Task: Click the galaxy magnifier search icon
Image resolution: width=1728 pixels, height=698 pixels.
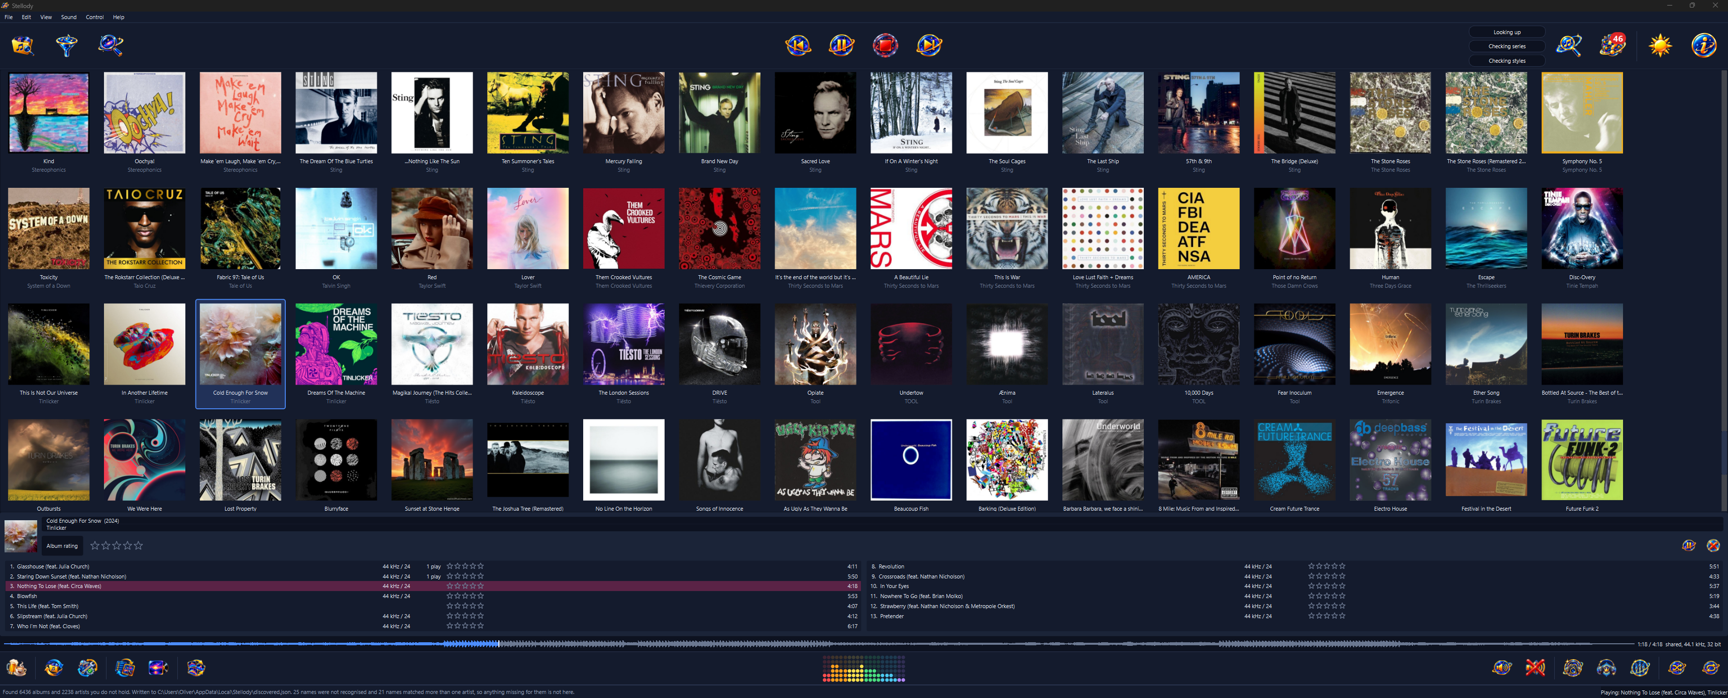Action: [111, 45]
